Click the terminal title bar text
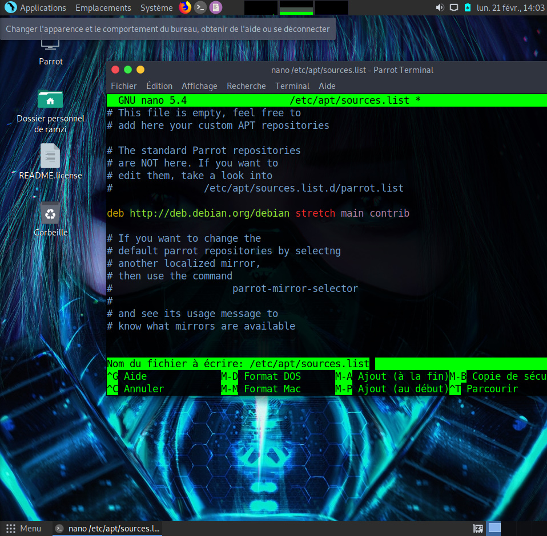 pos(352,70)
